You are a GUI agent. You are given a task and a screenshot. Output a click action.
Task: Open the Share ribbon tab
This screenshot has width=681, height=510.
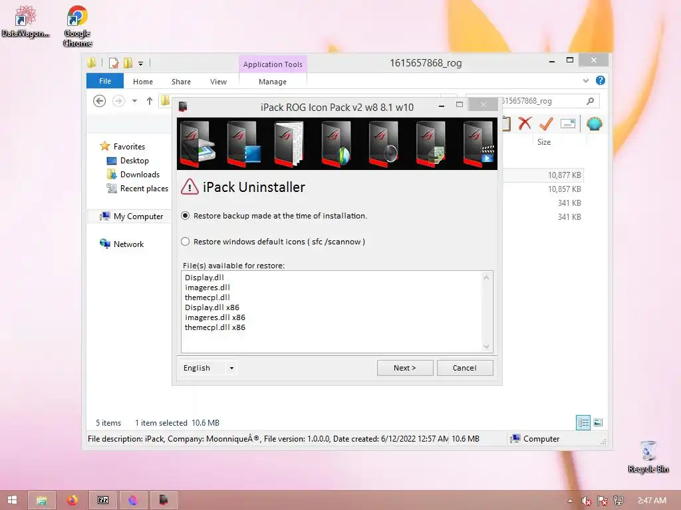click(x=181, y=82)
